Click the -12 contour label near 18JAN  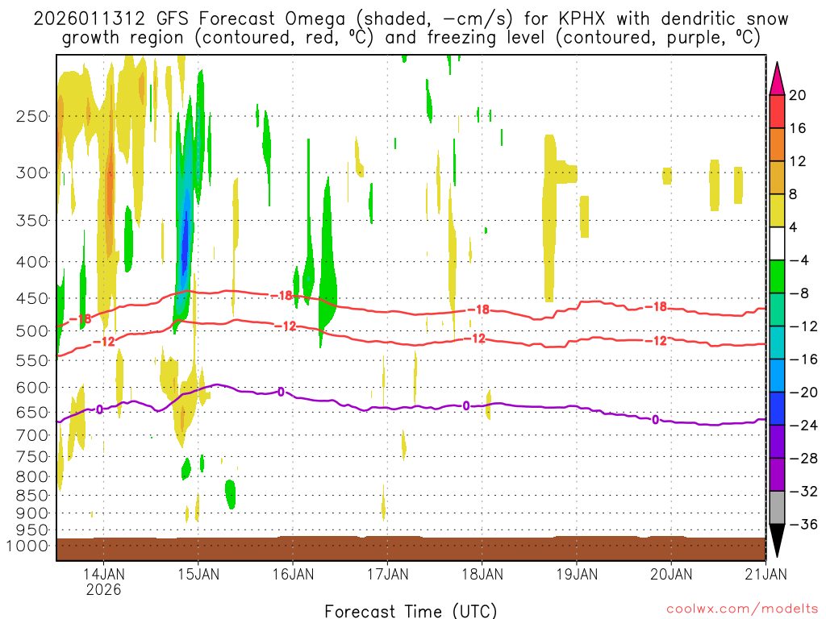474,339
